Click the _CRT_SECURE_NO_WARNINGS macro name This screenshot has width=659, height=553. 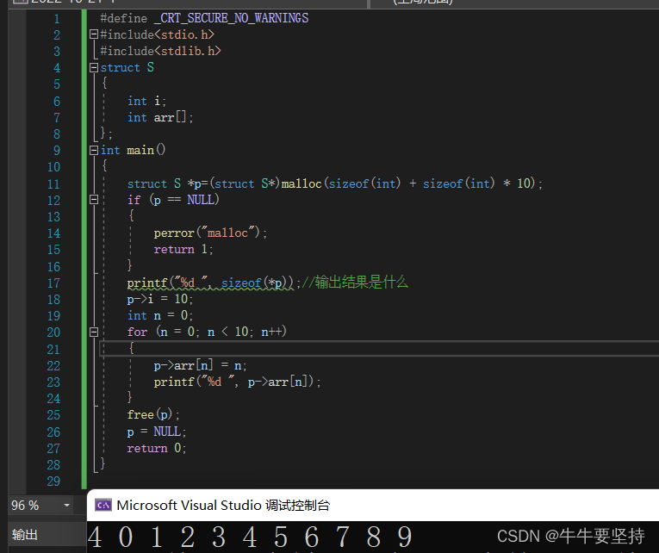[x=231, y=18]
